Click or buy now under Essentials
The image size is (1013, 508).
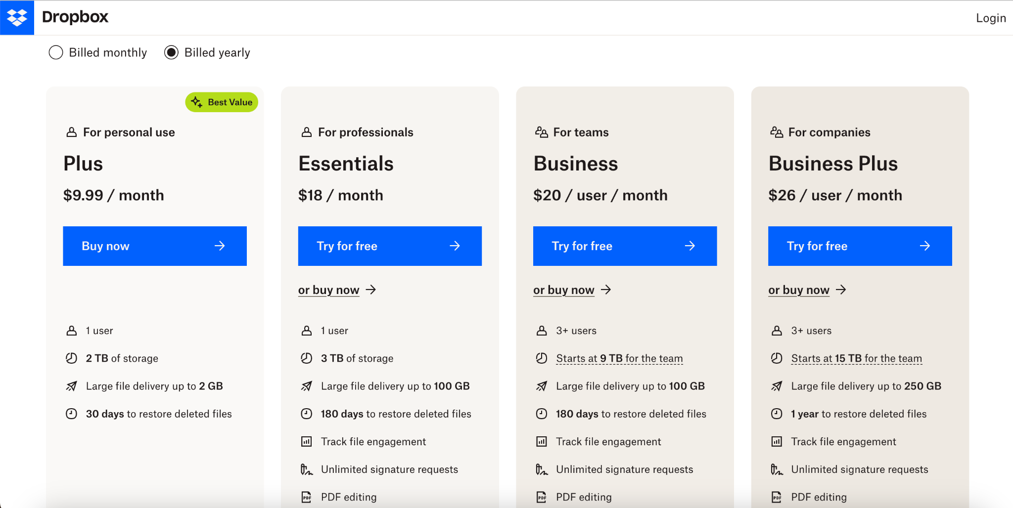[x=328, y=290]
